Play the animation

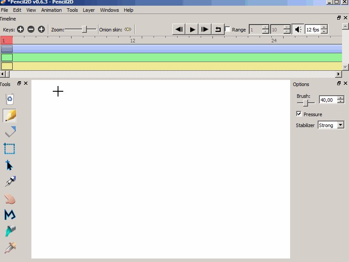pos(192,29)
